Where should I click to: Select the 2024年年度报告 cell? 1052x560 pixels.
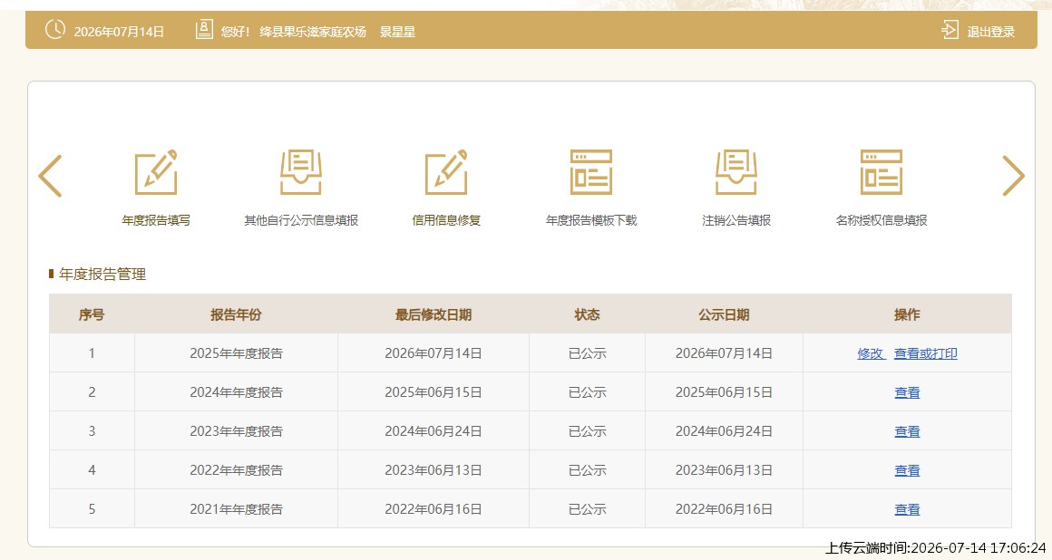[236, 392]
